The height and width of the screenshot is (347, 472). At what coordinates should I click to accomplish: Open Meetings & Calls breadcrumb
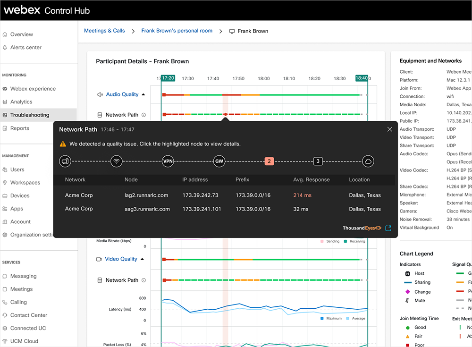104,31
